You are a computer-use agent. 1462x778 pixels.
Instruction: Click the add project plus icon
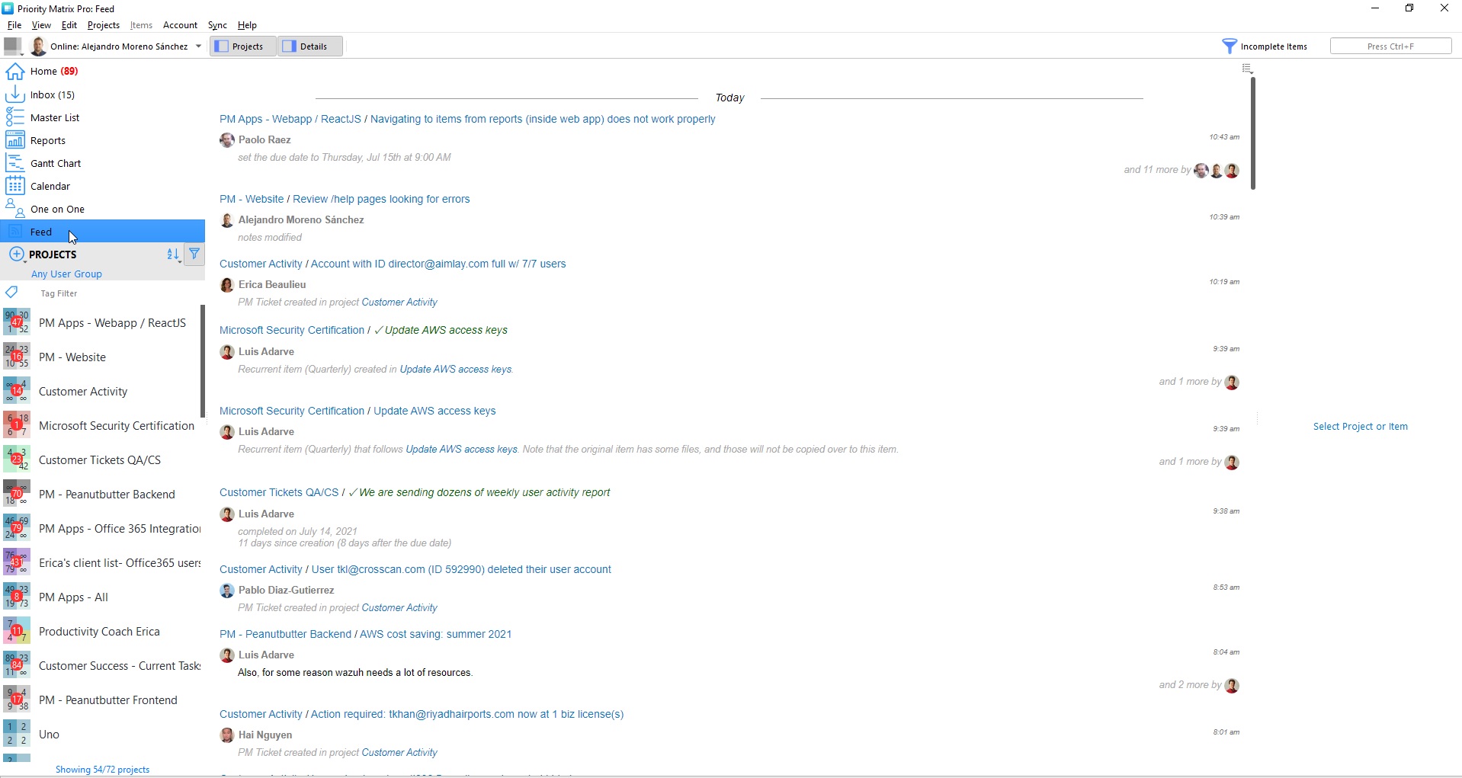pyautogui.click(x=16, y=255)
